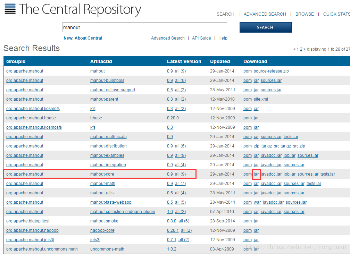Image resolution: width=350 pixels, height=254 pixels.
Task: Open version 0.8.0 of mahout-smoke
Action: 172,221
